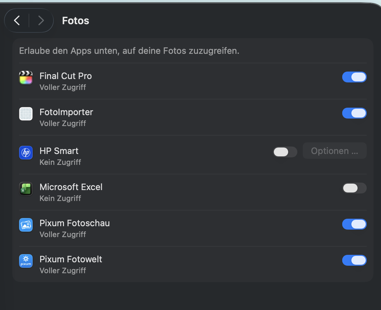Click the FotoImporter app icon
This screenshot has width=381, height=310.
[x=26, y=114]
